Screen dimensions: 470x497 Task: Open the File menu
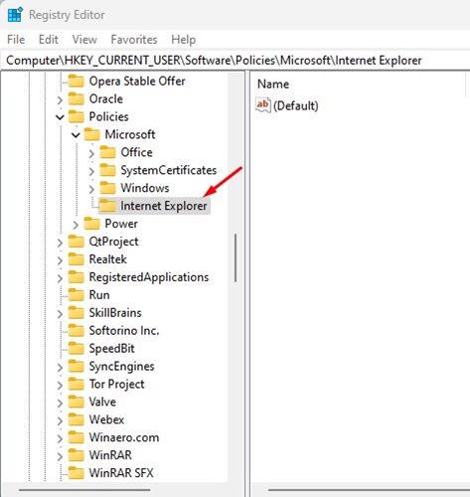(x=16, y=40)
